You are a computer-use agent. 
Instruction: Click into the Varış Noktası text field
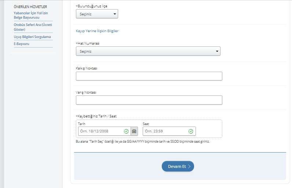click(x=149, y=100)
